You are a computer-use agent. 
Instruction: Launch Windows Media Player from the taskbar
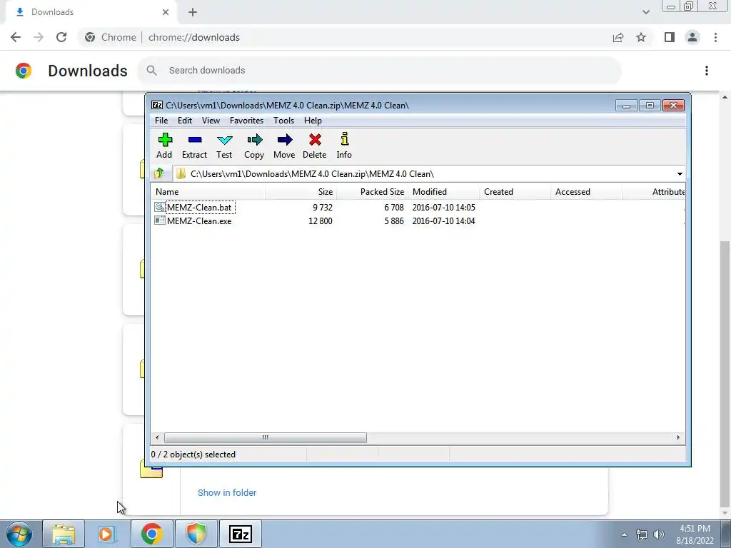tap(106, 534)
